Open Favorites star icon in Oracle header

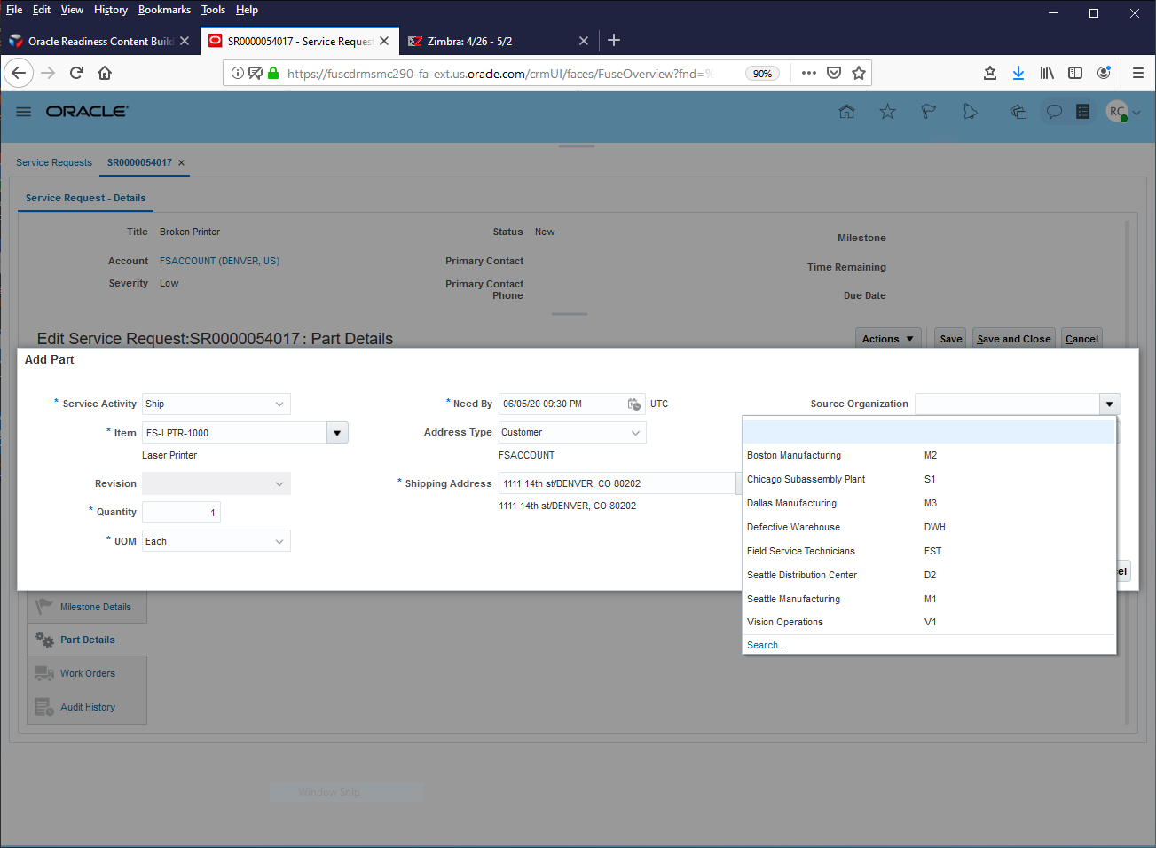click(x=887, y=112)
